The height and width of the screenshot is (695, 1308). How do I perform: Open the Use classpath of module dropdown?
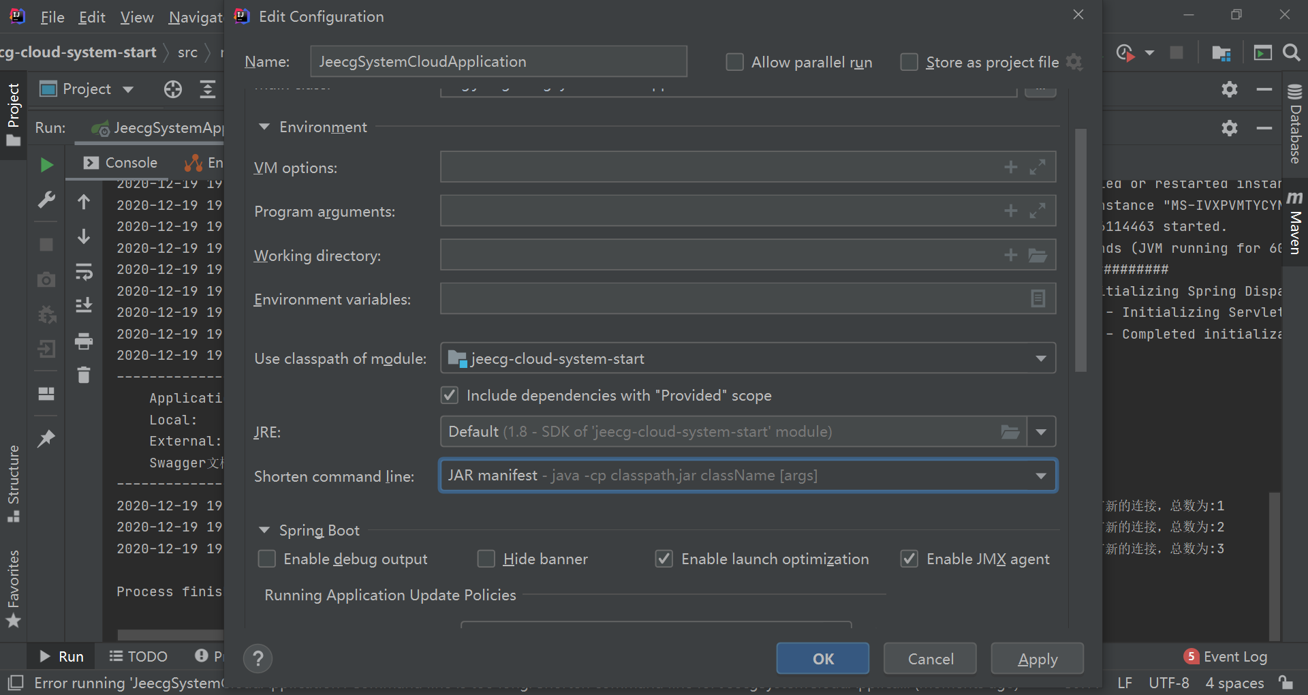(x=1040, y=358)
